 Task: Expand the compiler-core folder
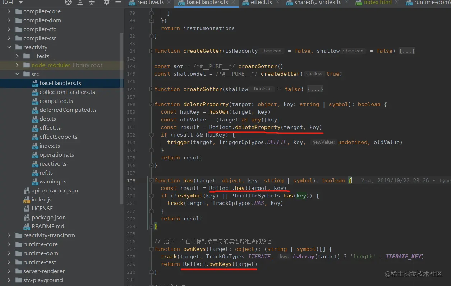9,11
